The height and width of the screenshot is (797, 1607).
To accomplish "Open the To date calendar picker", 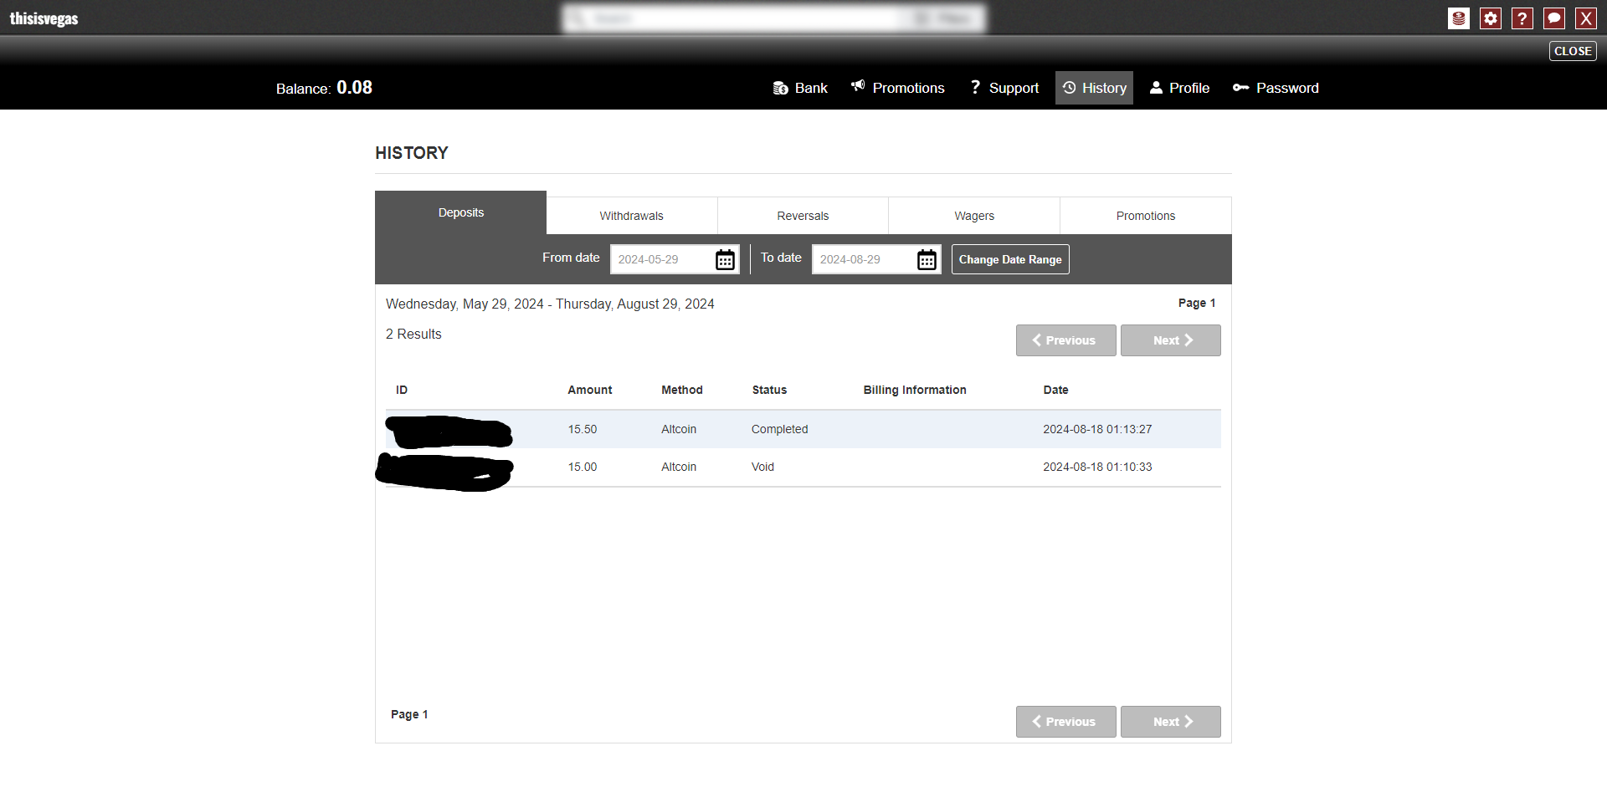I will [927, 260].
